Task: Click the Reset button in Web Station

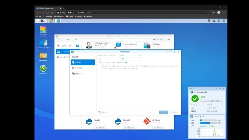Action: click(x=174, y=112)
